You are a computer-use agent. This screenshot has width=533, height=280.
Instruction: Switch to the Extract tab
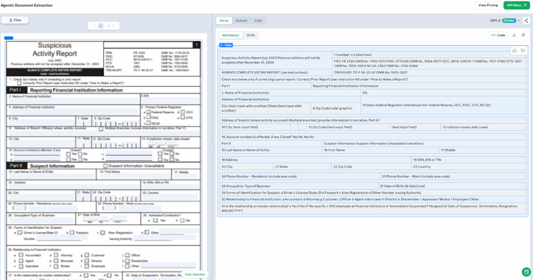[x=241, y=20]
